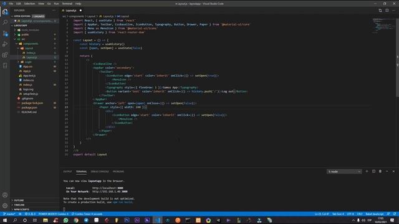The height and width of the screenshot is (224, 399).
Task: Open the Selection menu
Action: (29, 4)
